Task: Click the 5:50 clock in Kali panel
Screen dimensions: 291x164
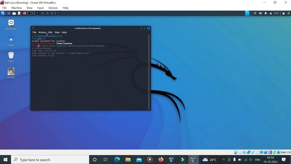Action: coord(276,13)
